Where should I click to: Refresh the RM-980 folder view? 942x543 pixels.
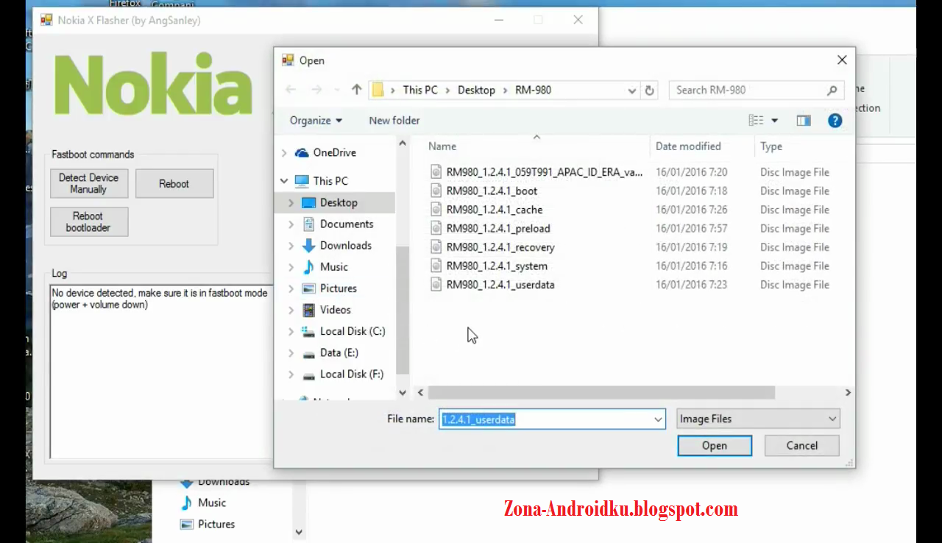pos(649,90)
